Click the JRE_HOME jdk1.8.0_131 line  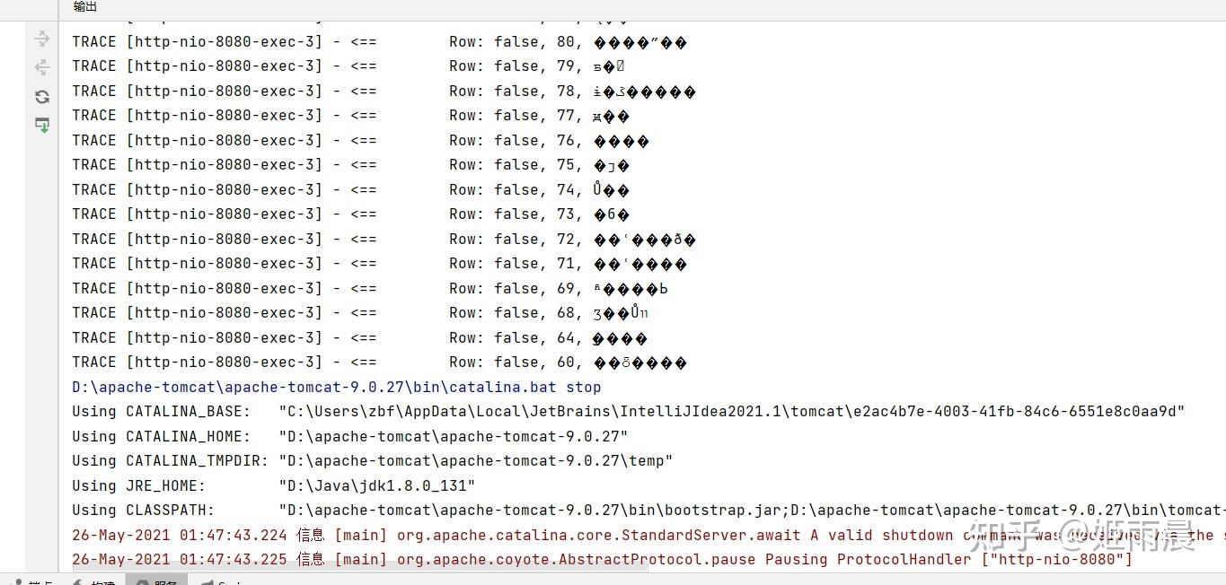click(273, 485)
